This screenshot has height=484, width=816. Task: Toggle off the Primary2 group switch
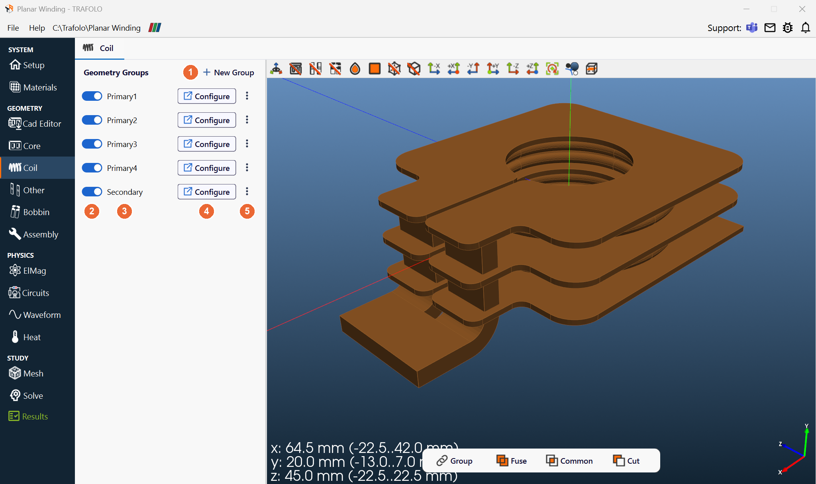coord(92,120)
